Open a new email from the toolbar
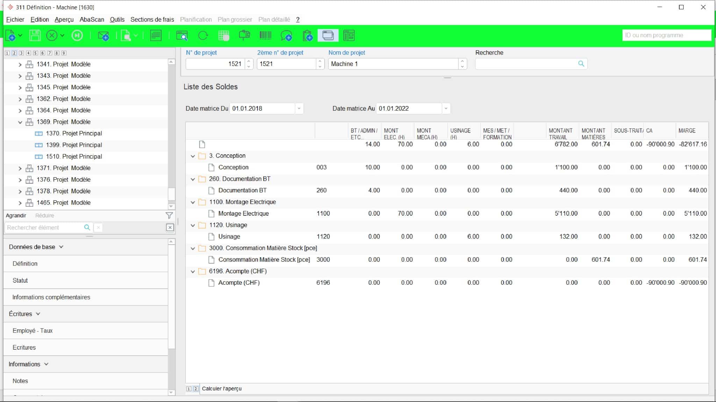This screenshot has width=716, height=402. pyautogui.click(x=103, y=35)
